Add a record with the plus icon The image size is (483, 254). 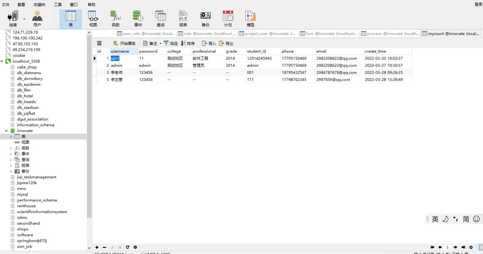tap(97, 247)
